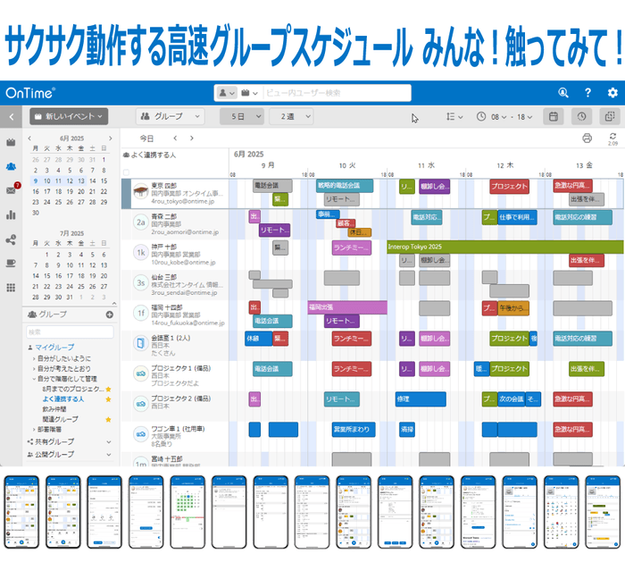This screenshot has width=625, height=562.
Task: Select よく連携する人 in group tree
Action: pos(62,398)
